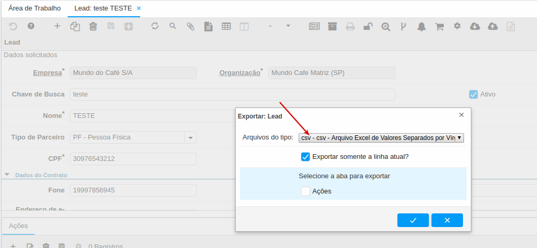The image size is (537, 248).
Task: Select the Ações tab at bottom
Action: pyautogui.click(x=18, y=225)
